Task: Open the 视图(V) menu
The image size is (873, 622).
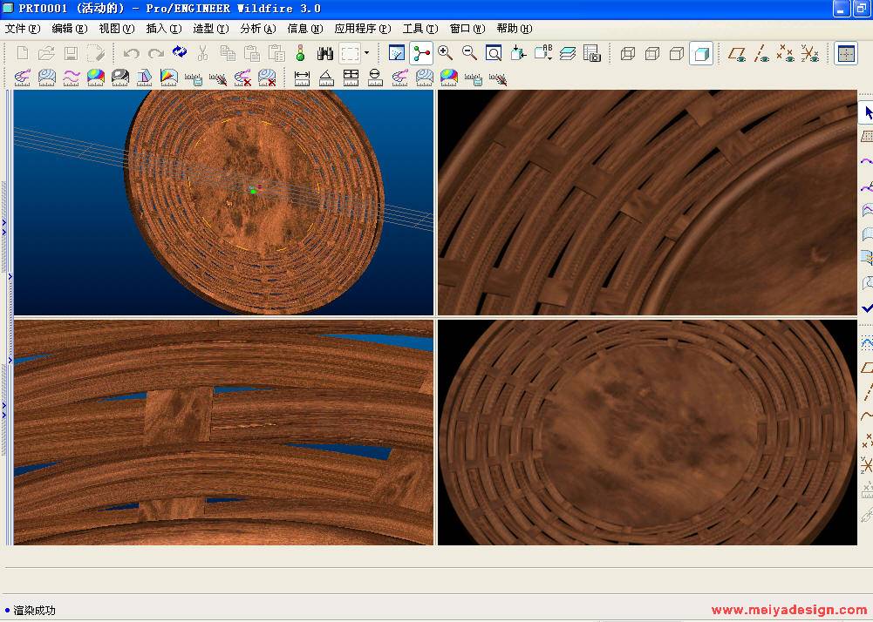Action: (116, 29)
